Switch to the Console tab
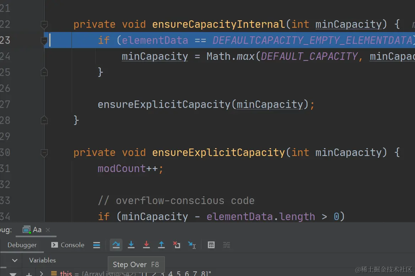Image resolution: width=415 pixels, height=276 pixels. coord(68,245)
